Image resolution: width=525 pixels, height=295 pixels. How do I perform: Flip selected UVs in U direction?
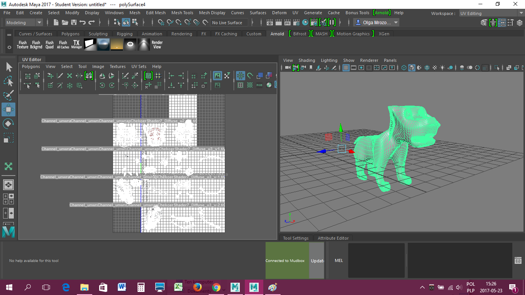tap(102, 75)
